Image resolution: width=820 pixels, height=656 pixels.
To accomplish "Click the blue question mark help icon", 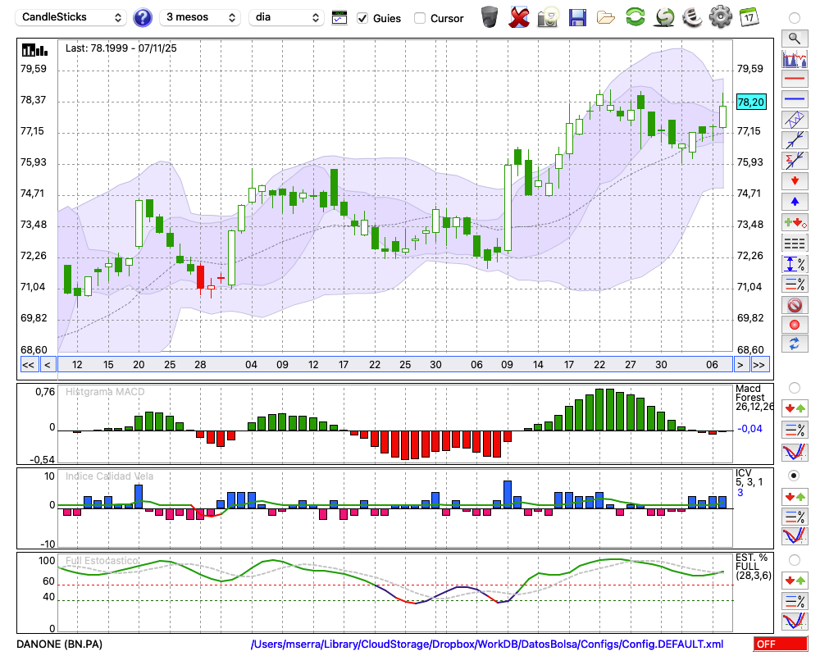I will click(143, 17).
